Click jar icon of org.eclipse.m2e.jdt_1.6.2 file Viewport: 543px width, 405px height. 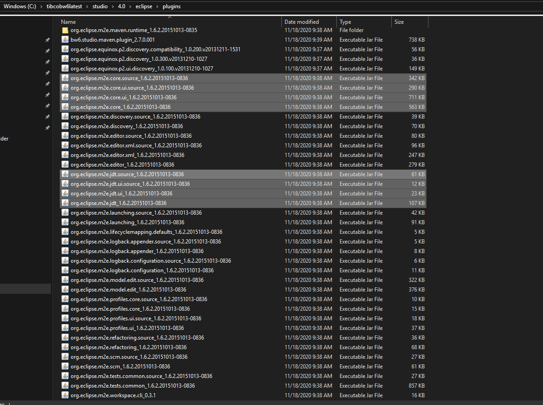pyautogui.click(x=65, y=203)
